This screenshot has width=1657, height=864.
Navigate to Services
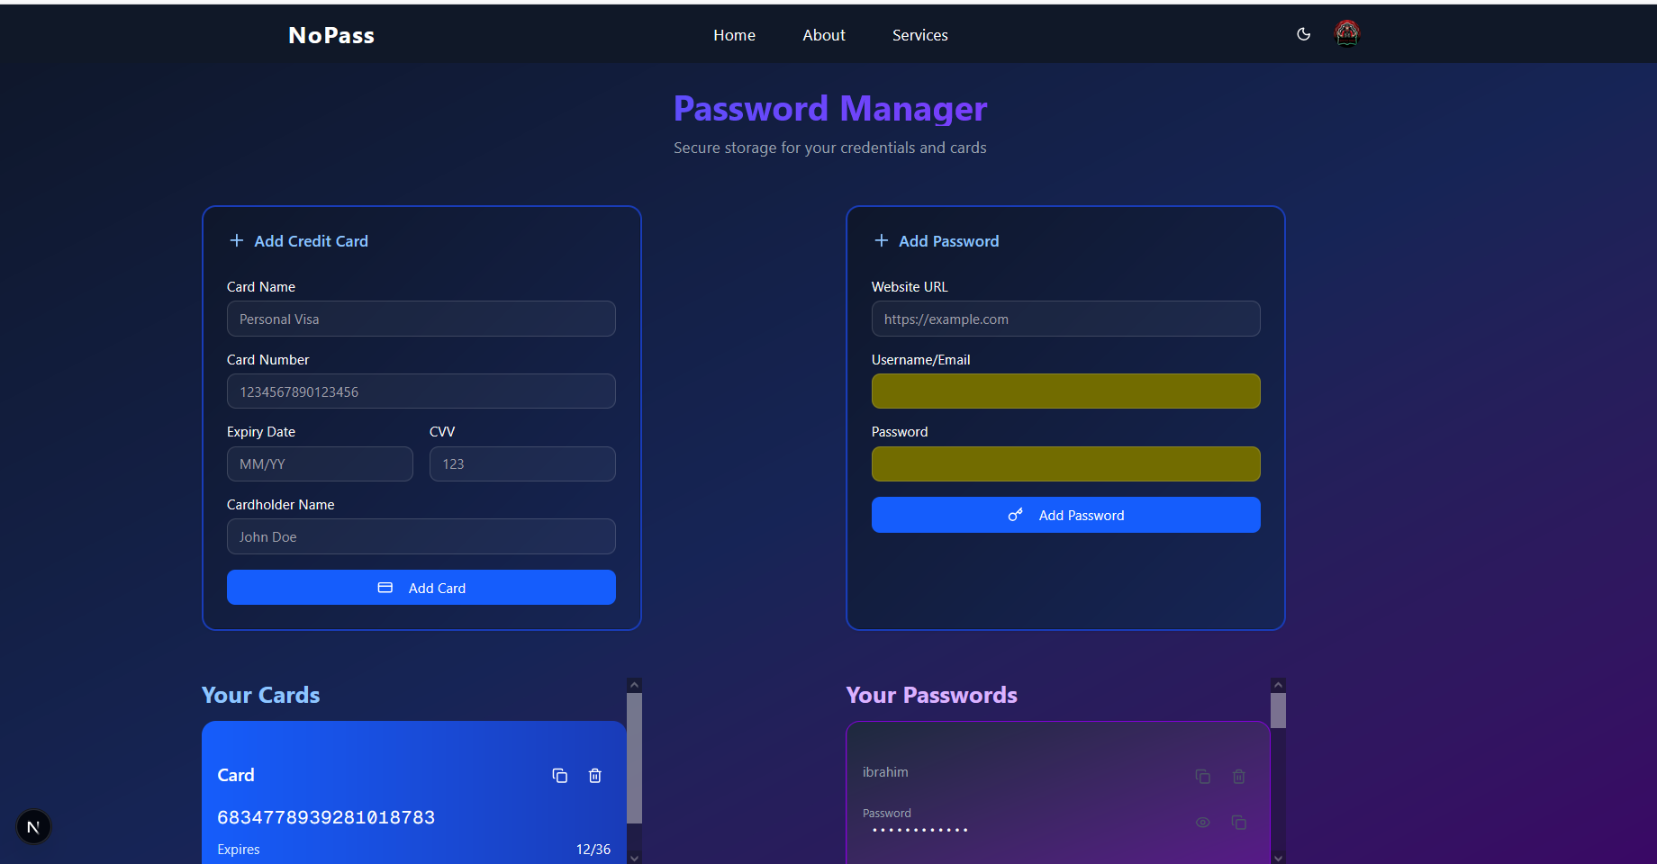pyautogui.click(x=919, y=35)
